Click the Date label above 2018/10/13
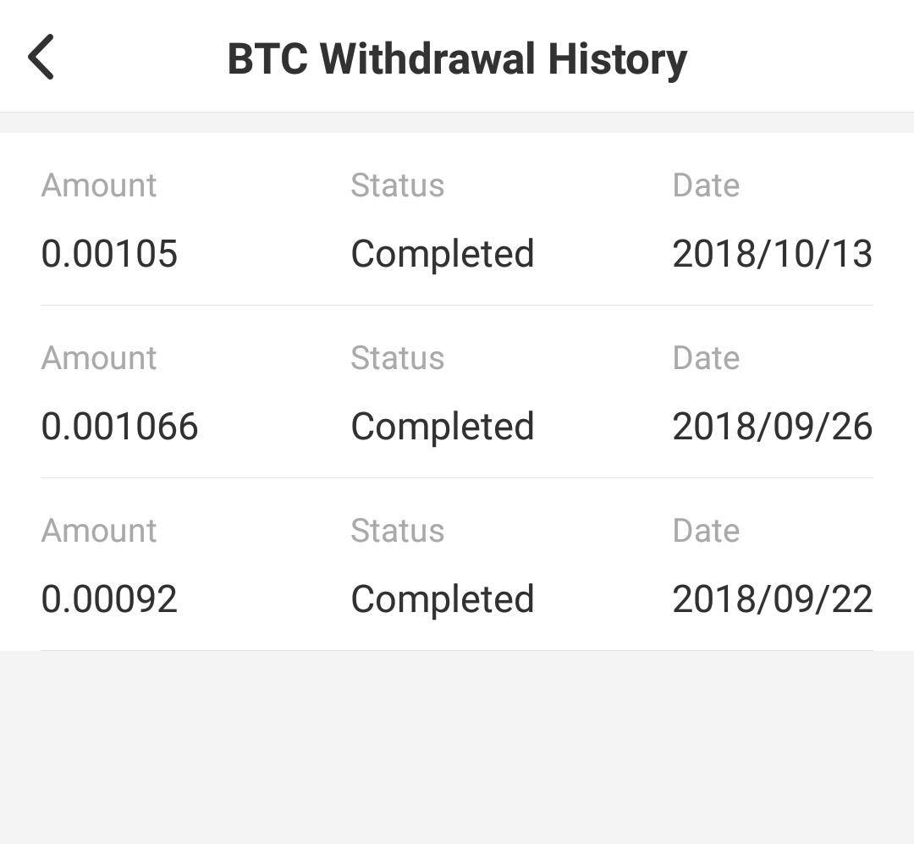This screenshot has width=914, height=844. click(706, 185)
